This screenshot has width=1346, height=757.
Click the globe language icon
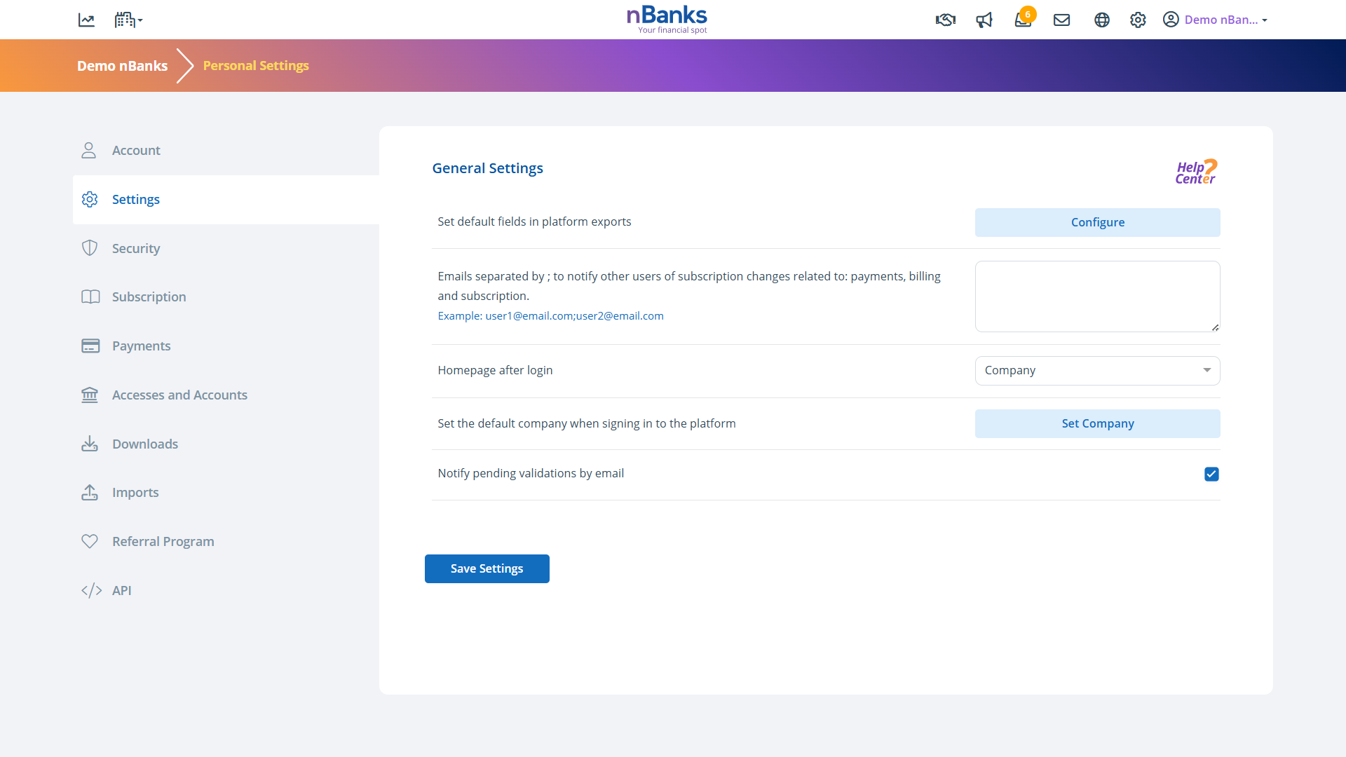pyautogui.click(x=1101, y=20)
